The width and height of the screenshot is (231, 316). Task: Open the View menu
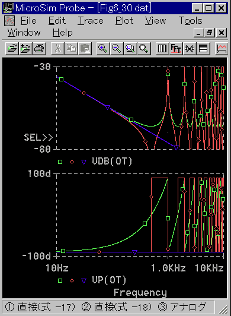[156, 21]
